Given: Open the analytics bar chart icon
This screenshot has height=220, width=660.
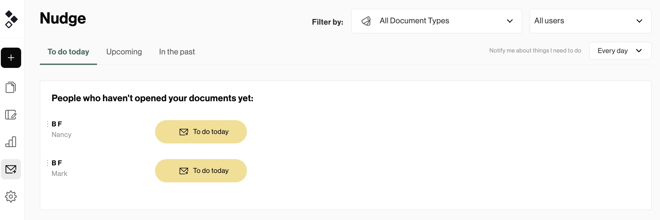Looking at the screenshot, I should 11,142.
